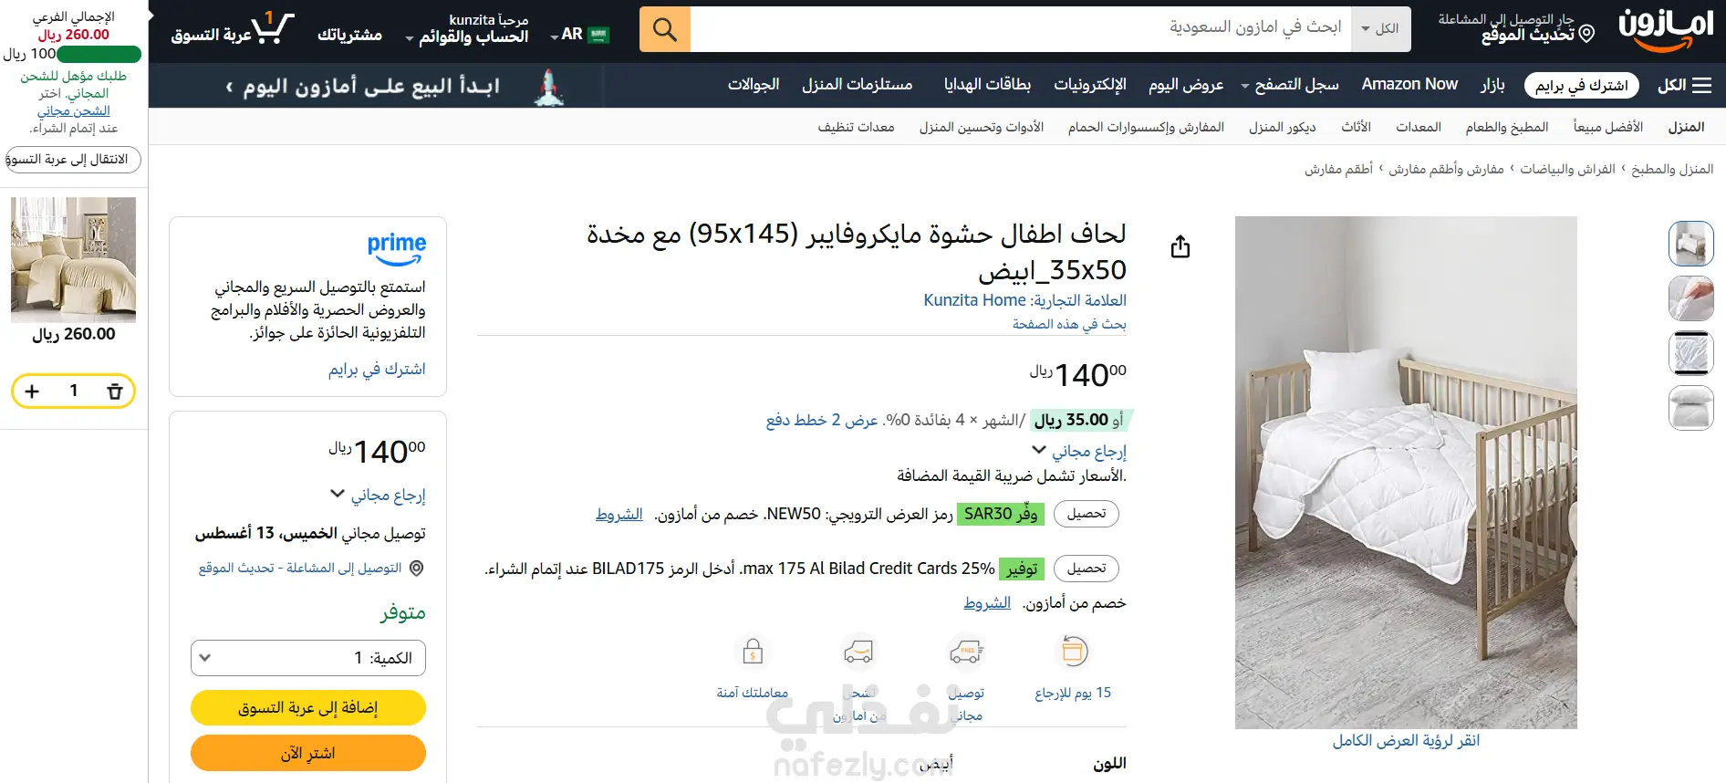
Task: Expand the الحساب والقوائم account menu
Action: click(x=467, y=29)
